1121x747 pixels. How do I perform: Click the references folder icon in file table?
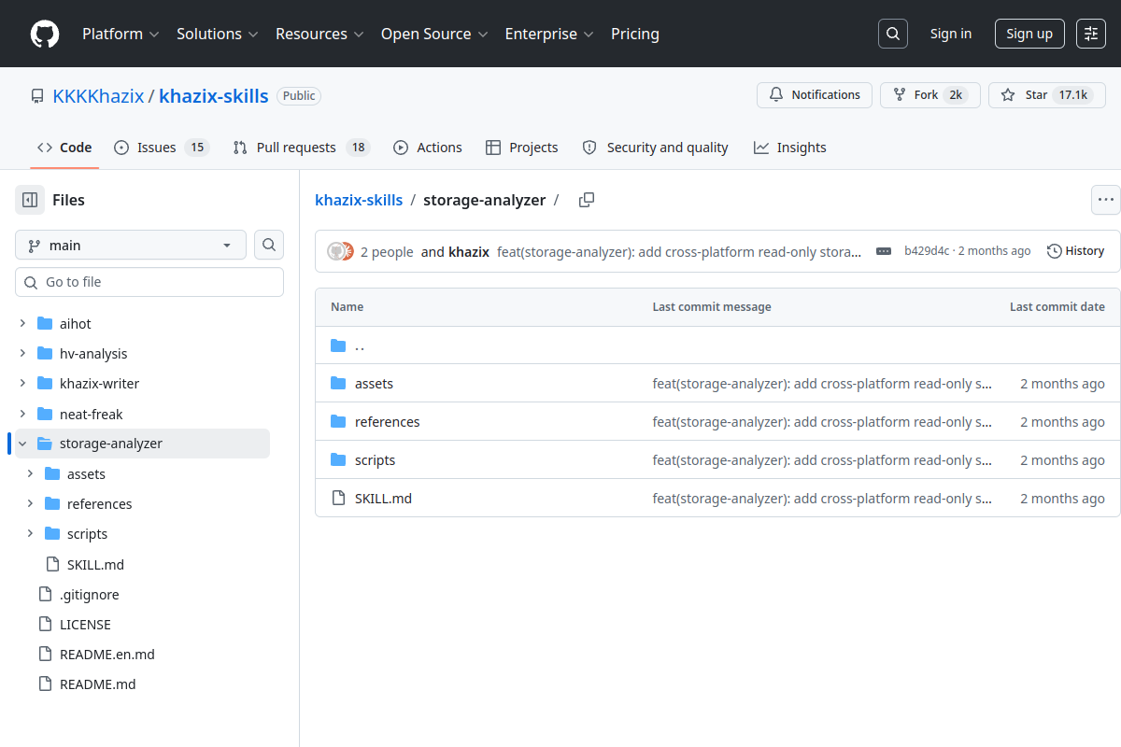[338, 422]
